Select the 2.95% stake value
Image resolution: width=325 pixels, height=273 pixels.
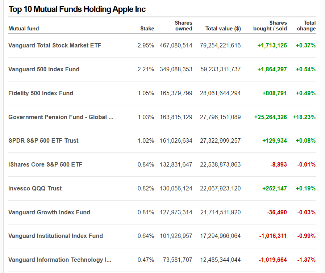point(146,45)
